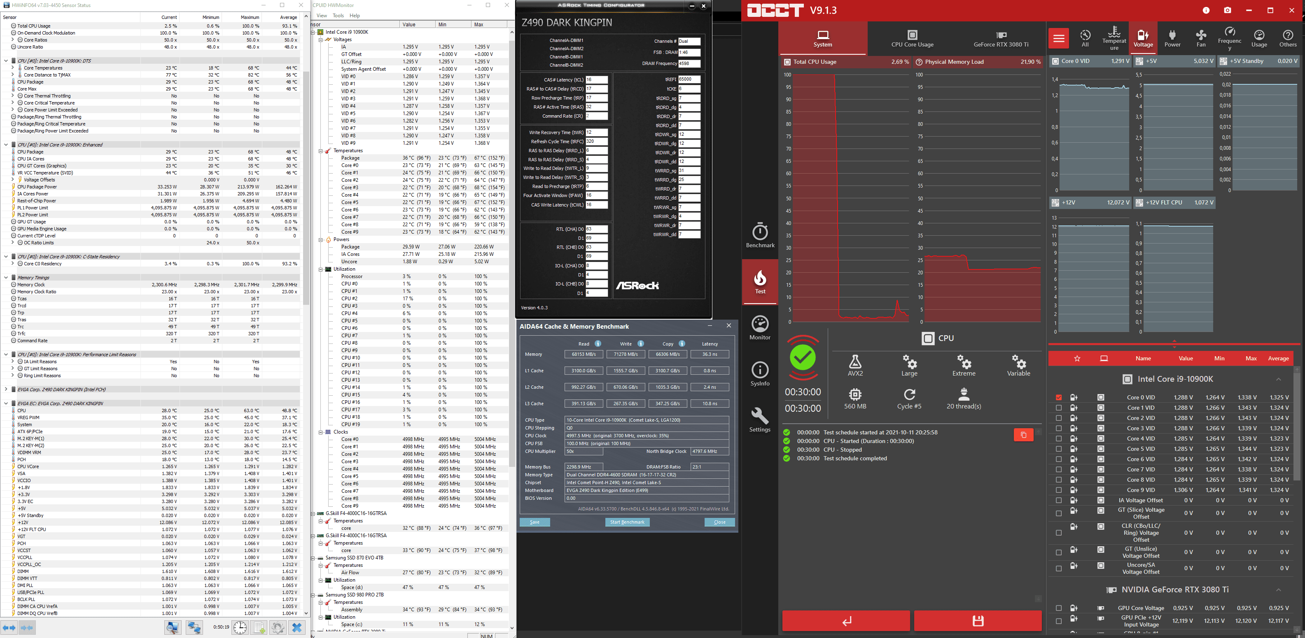
Task: Check the Core 1 VID checkbox
Action: pyautogui.click(x=1058, y=407)
